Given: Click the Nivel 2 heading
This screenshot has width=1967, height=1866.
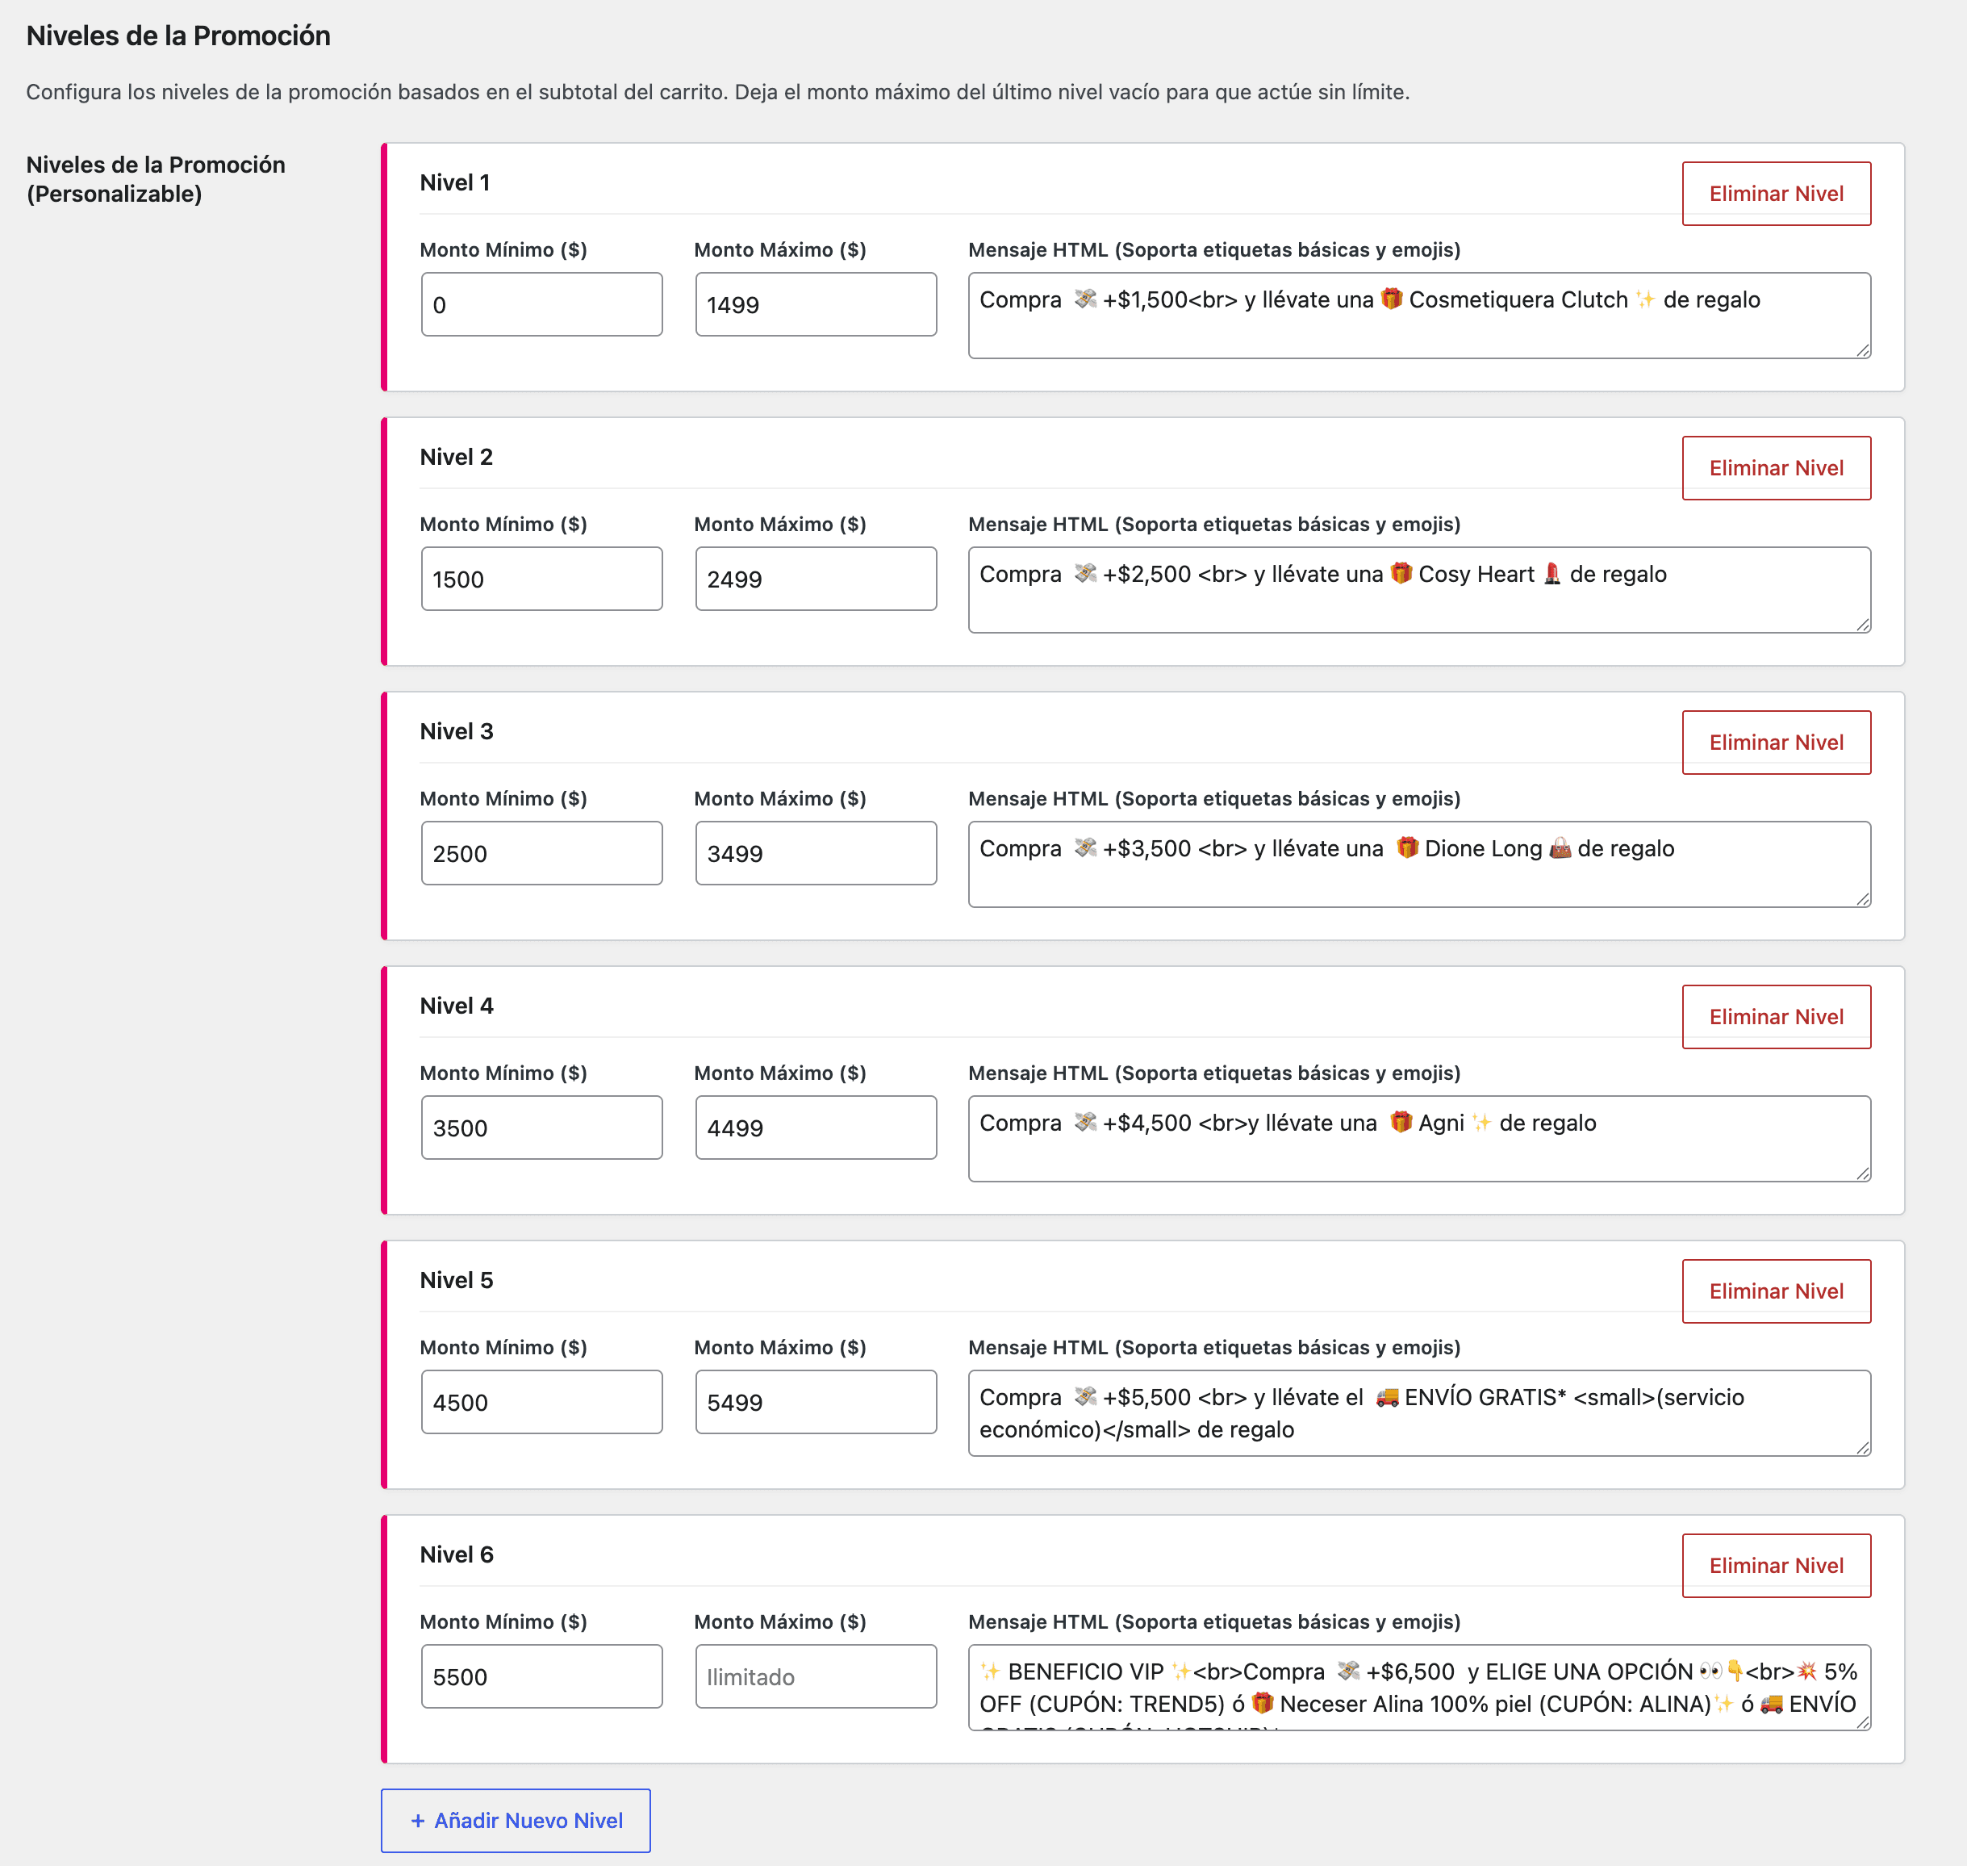Looking at the screenshot, I should tap(457, 458).
